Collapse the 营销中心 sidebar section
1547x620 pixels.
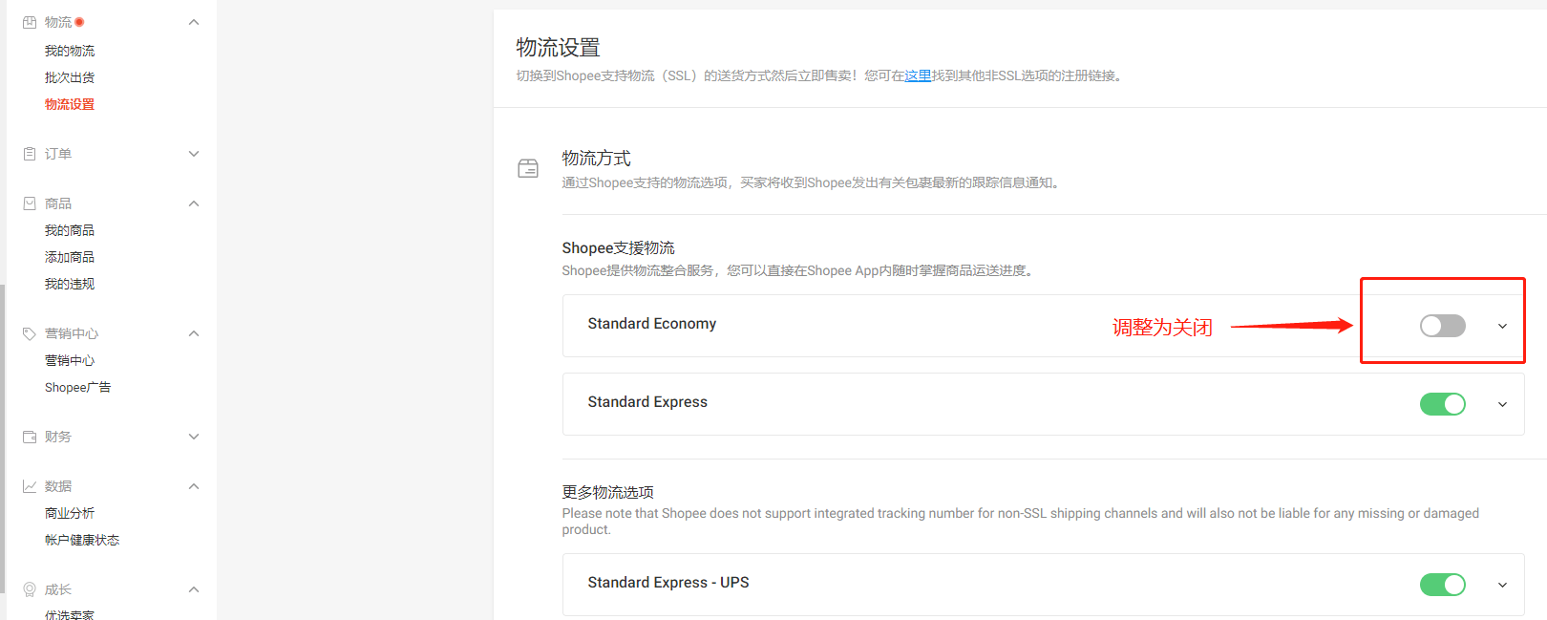click(194, 333)
